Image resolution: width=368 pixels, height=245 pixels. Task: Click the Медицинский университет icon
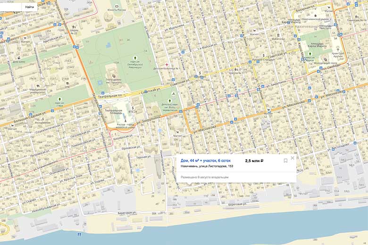(38, 86)
